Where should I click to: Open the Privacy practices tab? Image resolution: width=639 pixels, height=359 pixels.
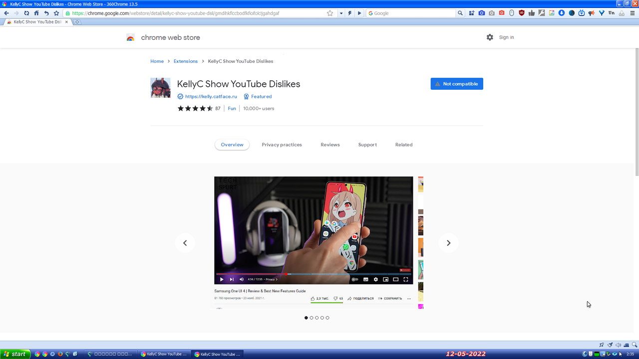[x=282, y=145]
